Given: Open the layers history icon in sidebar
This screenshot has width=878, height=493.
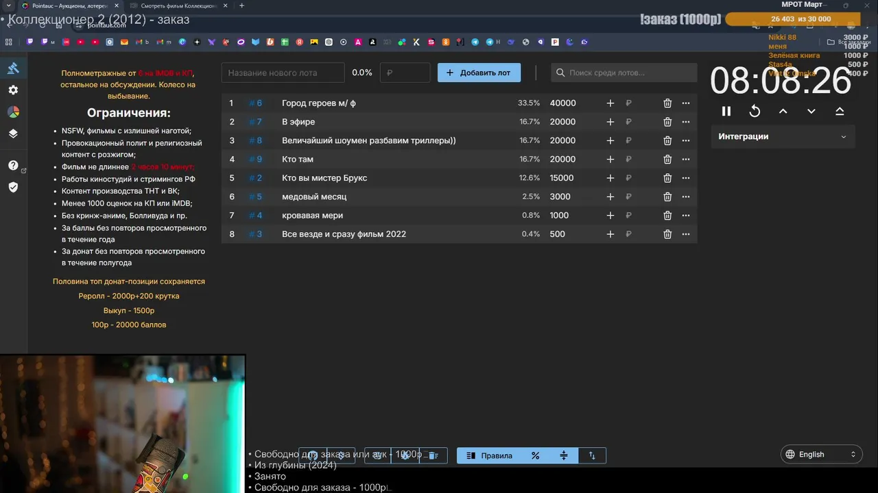Looking at the screenshot, I should (13, 134).
